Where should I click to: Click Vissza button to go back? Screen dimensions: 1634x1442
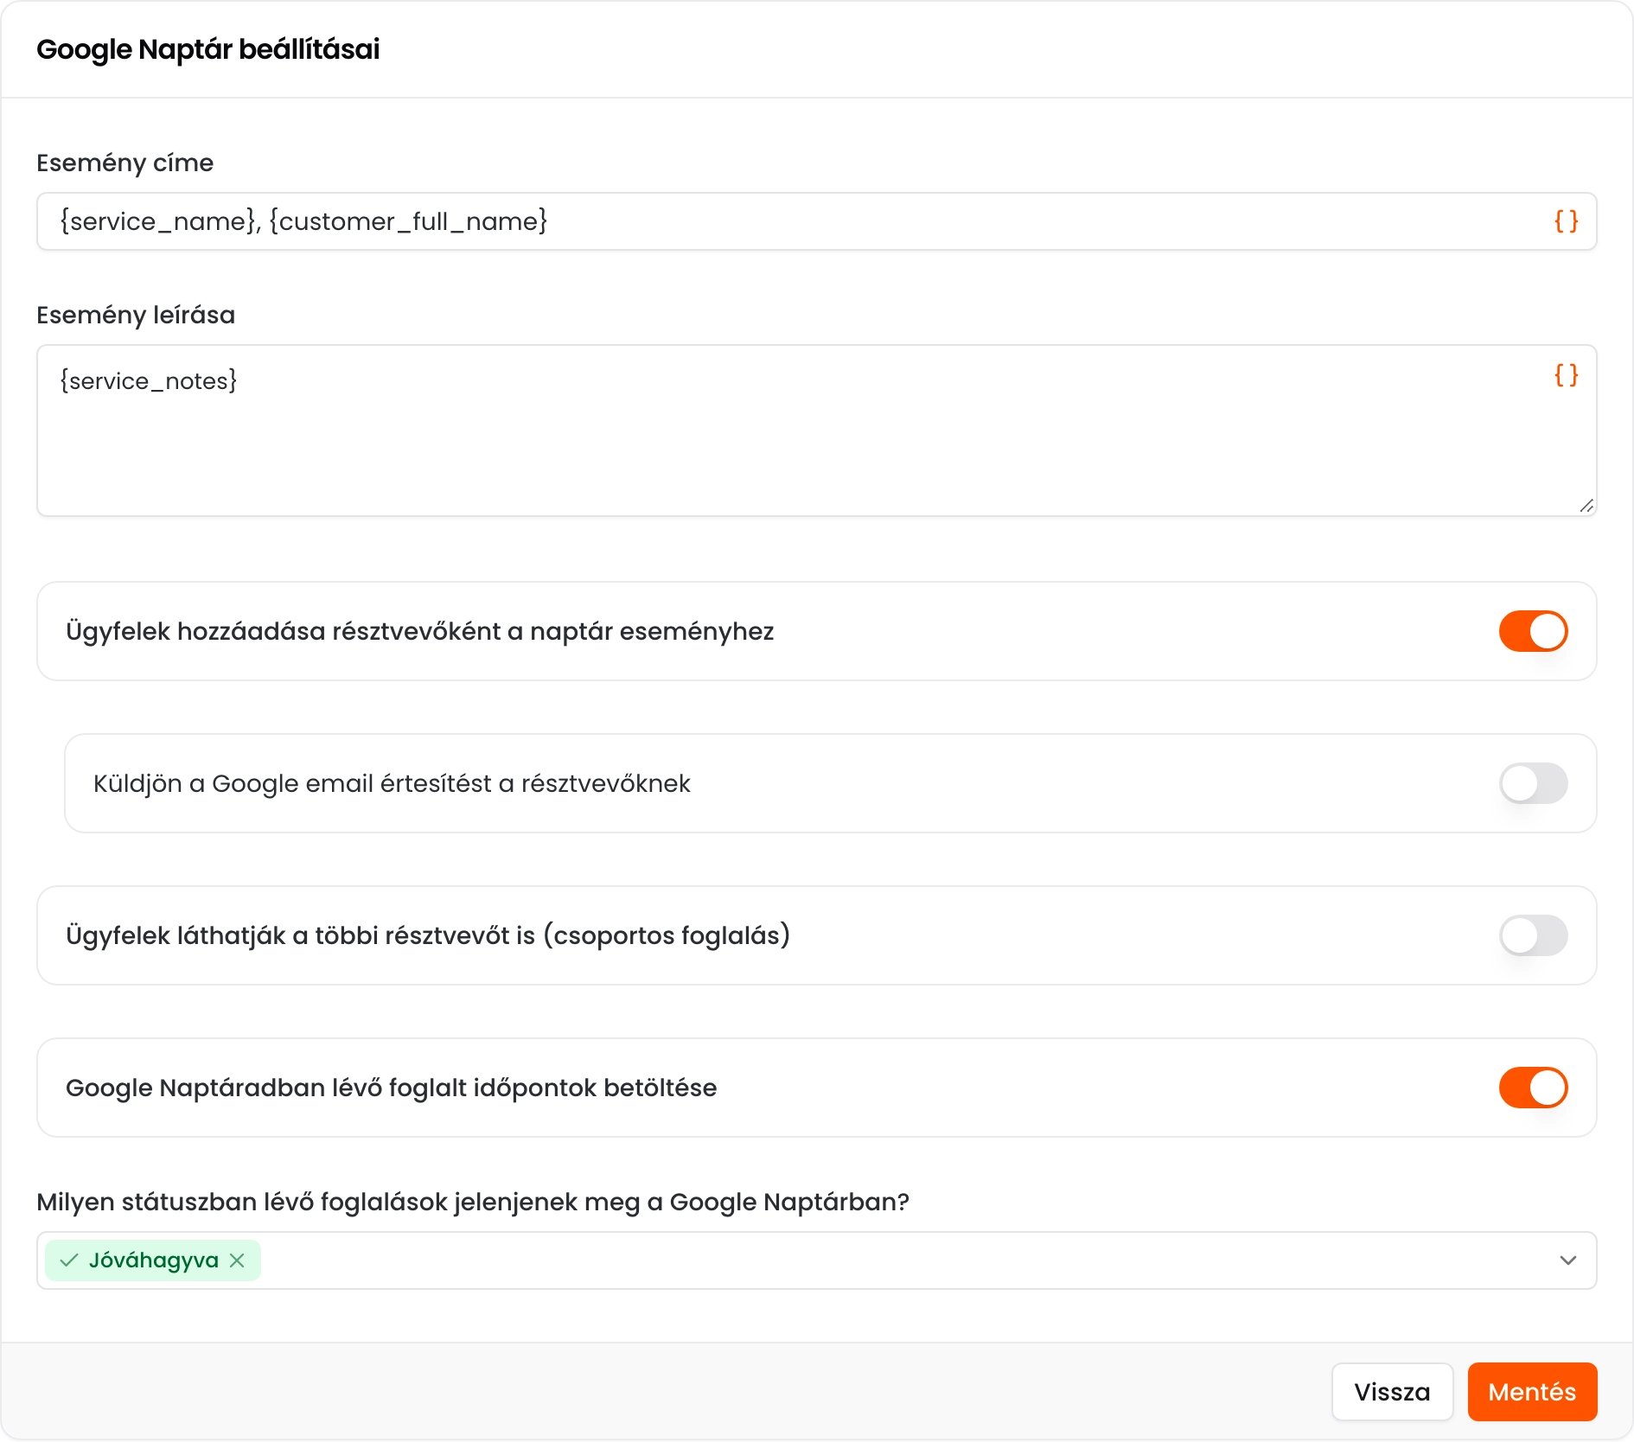coord(1392,1392)
